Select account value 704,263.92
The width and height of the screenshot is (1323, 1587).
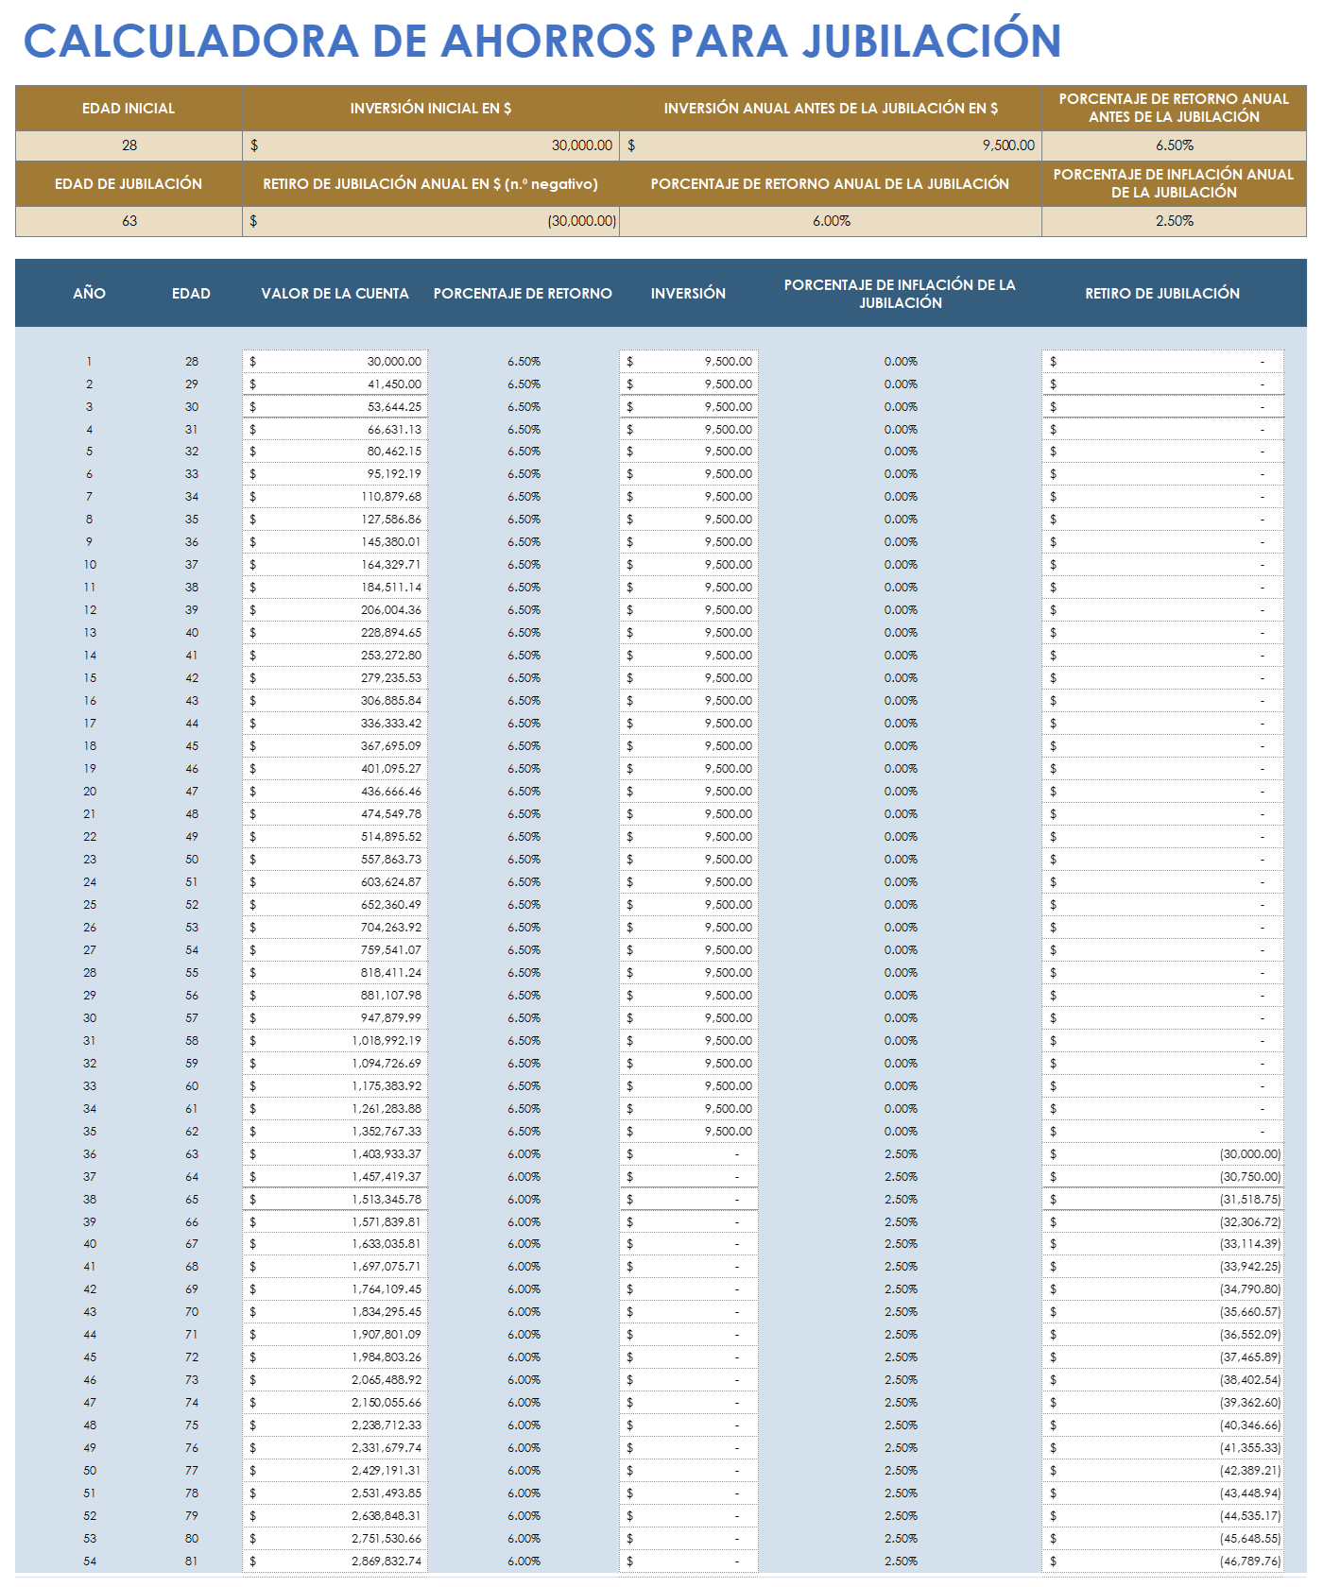(335, 928)
